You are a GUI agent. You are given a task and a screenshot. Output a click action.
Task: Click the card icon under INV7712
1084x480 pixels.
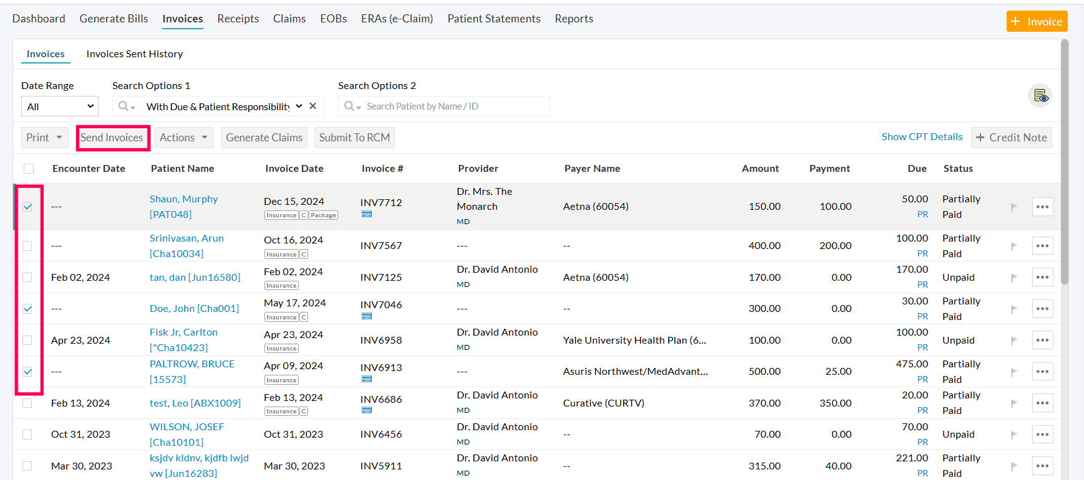(367, 214)
